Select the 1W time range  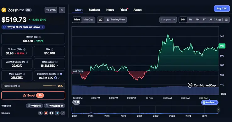coord(191,20)
